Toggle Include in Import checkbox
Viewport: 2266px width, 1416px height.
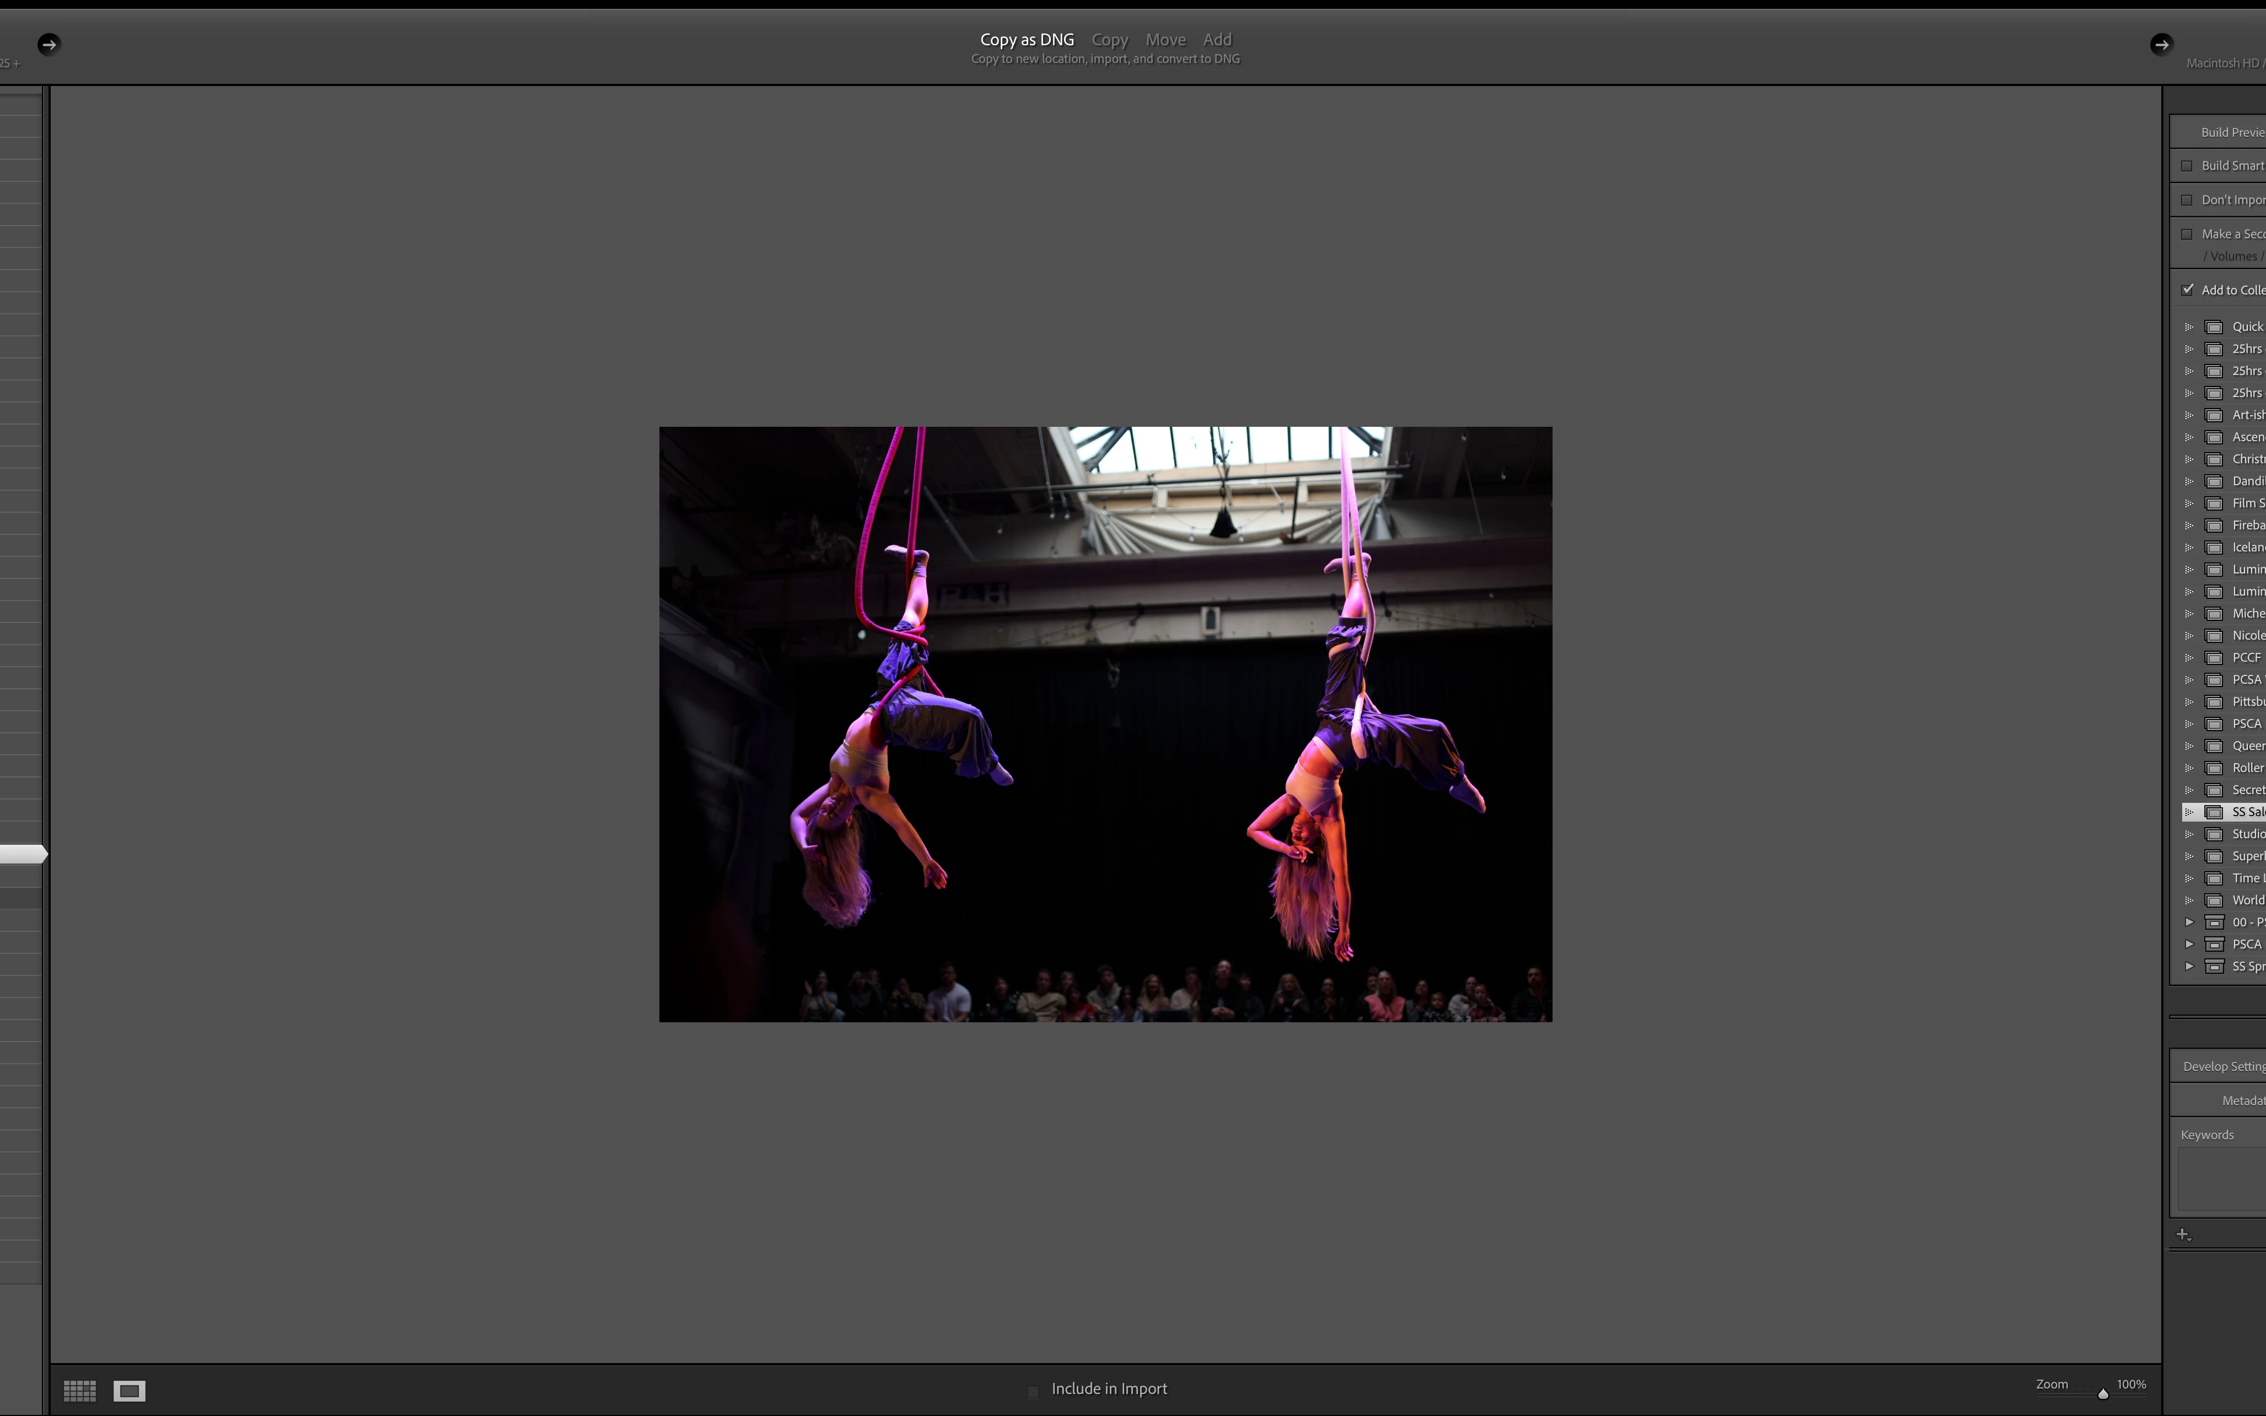(x=1034, y=1391)
